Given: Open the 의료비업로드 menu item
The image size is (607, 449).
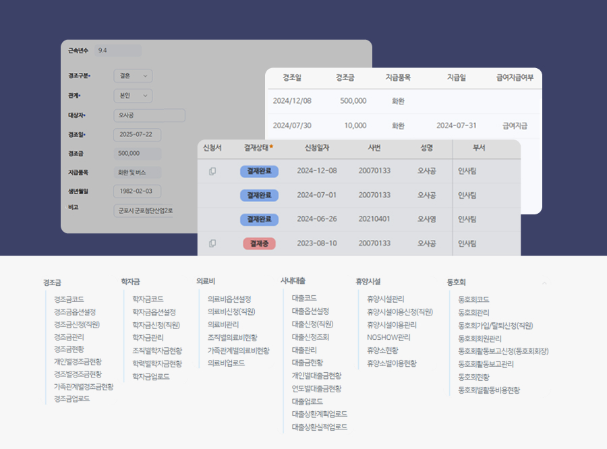Looking at the screenshot, I should [226, 363].
